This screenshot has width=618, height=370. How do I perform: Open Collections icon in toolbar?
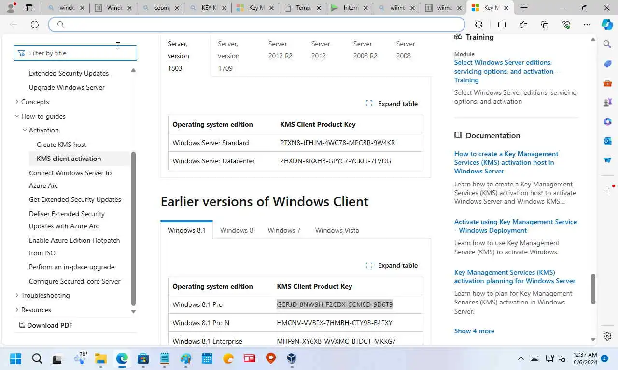[545, 25]
